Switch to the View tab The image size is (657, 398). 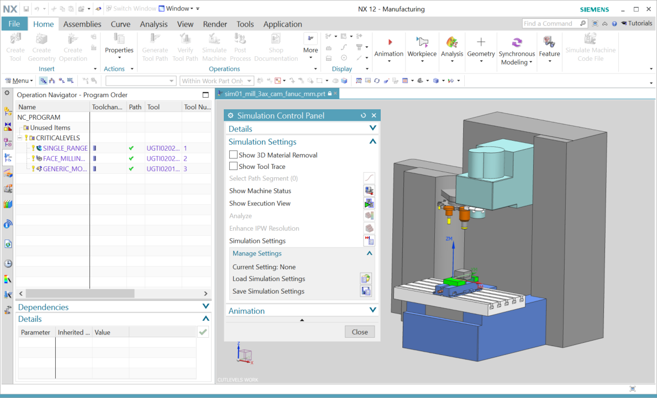pyautogui.click(x=185, y=24)
